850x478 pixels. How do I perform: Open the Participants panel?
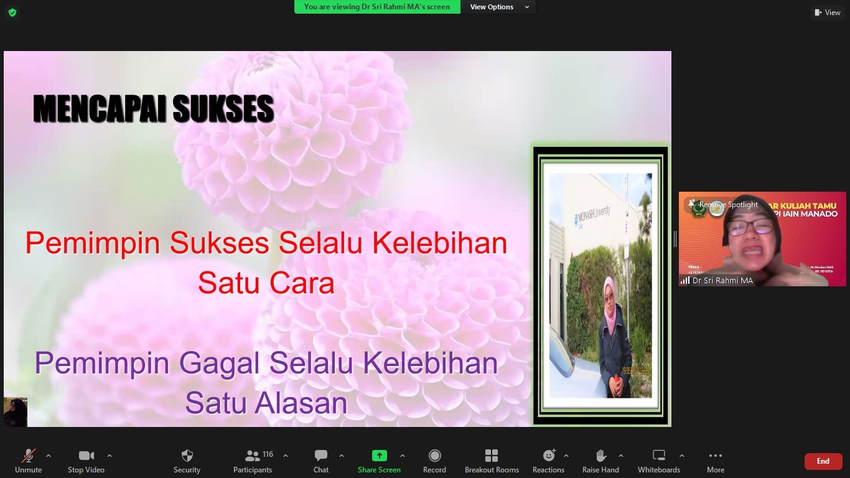click(x=253, y=461)
